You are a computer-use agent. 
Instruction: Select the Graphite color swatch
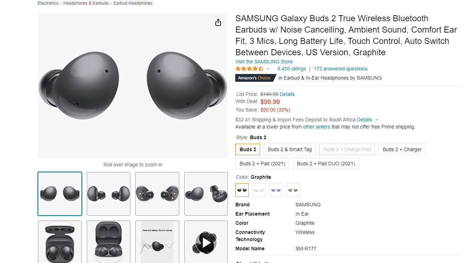pyautogui.click(x=242, y=190)
